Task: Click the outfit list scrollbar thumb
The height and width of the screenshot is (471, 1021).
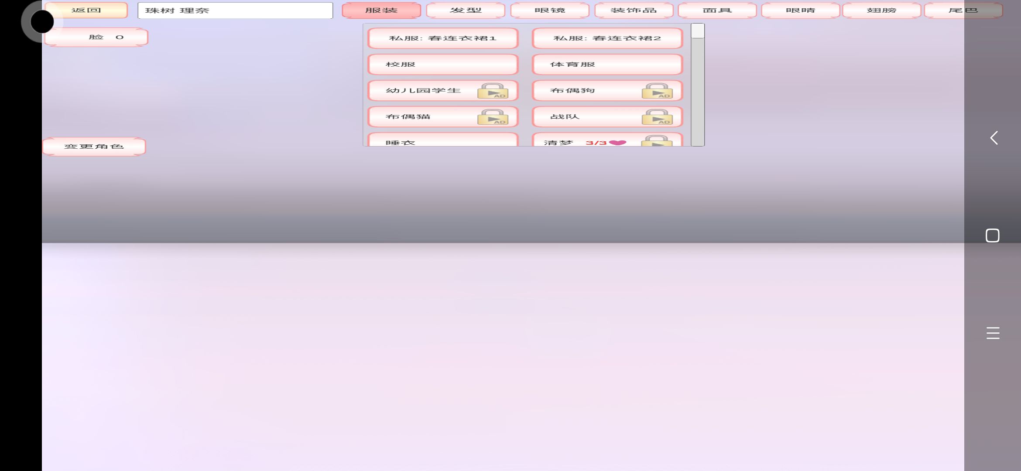Action: (x=698, y=31)
